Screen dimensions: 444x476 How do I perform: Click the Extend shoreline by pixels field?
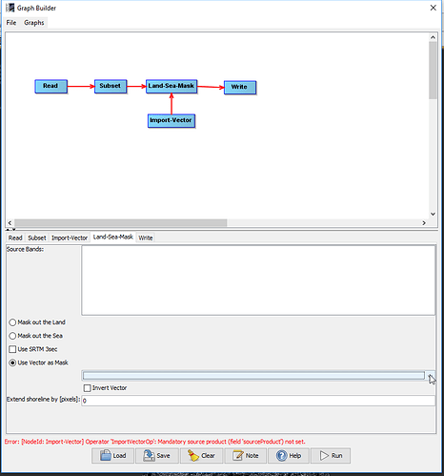[x=258, y=401]
